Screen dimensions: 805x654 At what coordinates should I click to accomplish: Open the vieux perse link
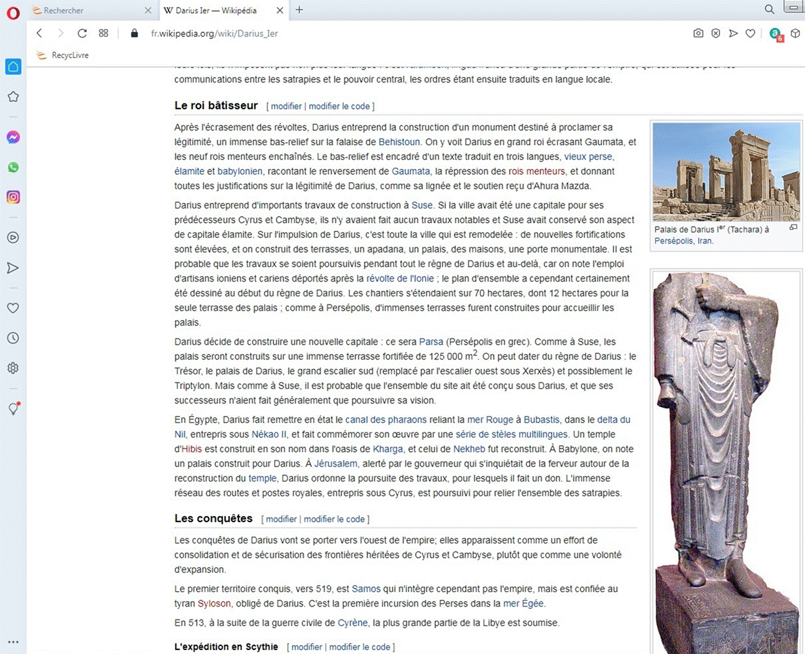588,157
